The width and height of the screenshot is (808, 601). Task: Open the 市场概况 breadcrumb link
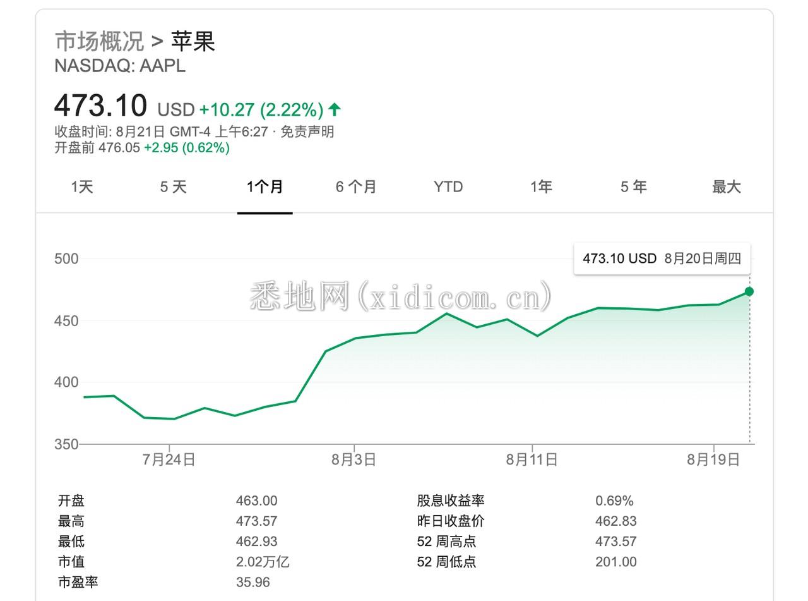click(100, 41)
